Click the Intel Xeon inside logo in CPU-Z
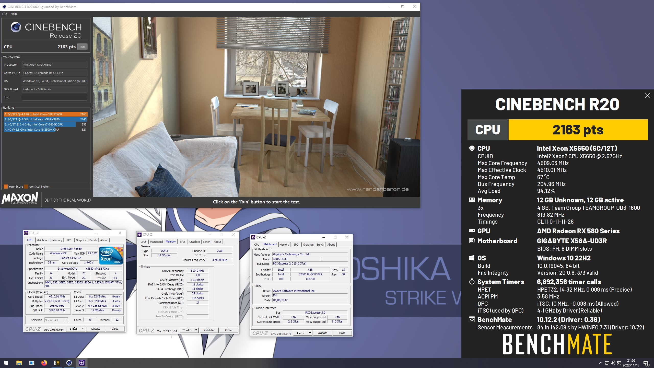 click(x=111, y=256)
